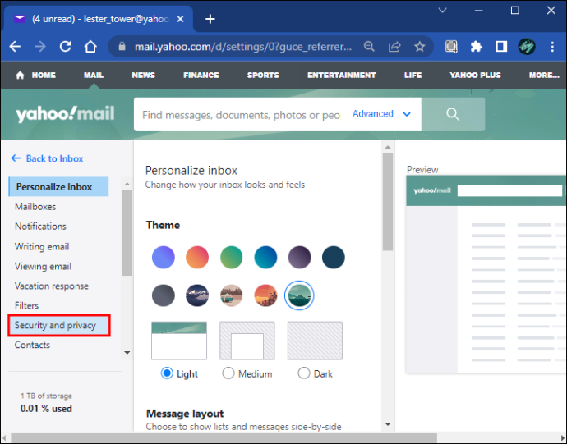
Task: Click the magnifier search button in Yahoo Mail
Action: 453,114
